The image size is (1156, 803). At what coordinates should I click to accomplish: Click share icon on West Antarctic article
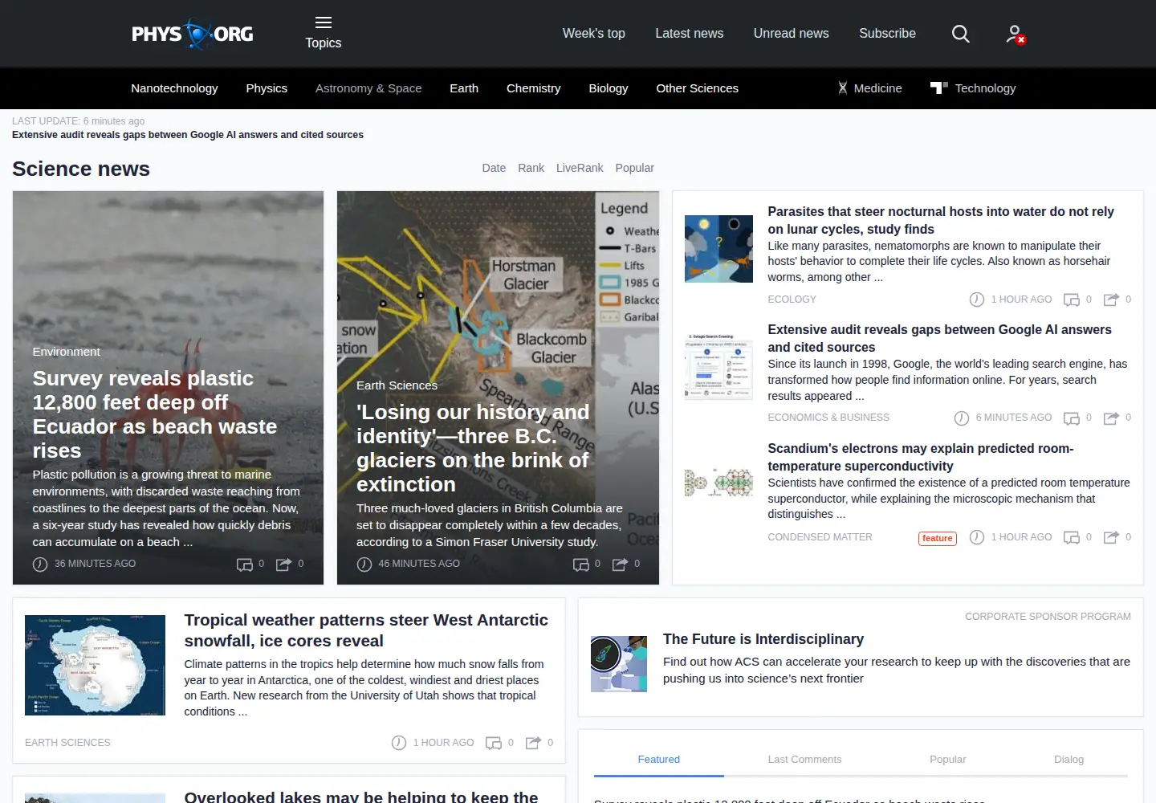tap(533, 743)
